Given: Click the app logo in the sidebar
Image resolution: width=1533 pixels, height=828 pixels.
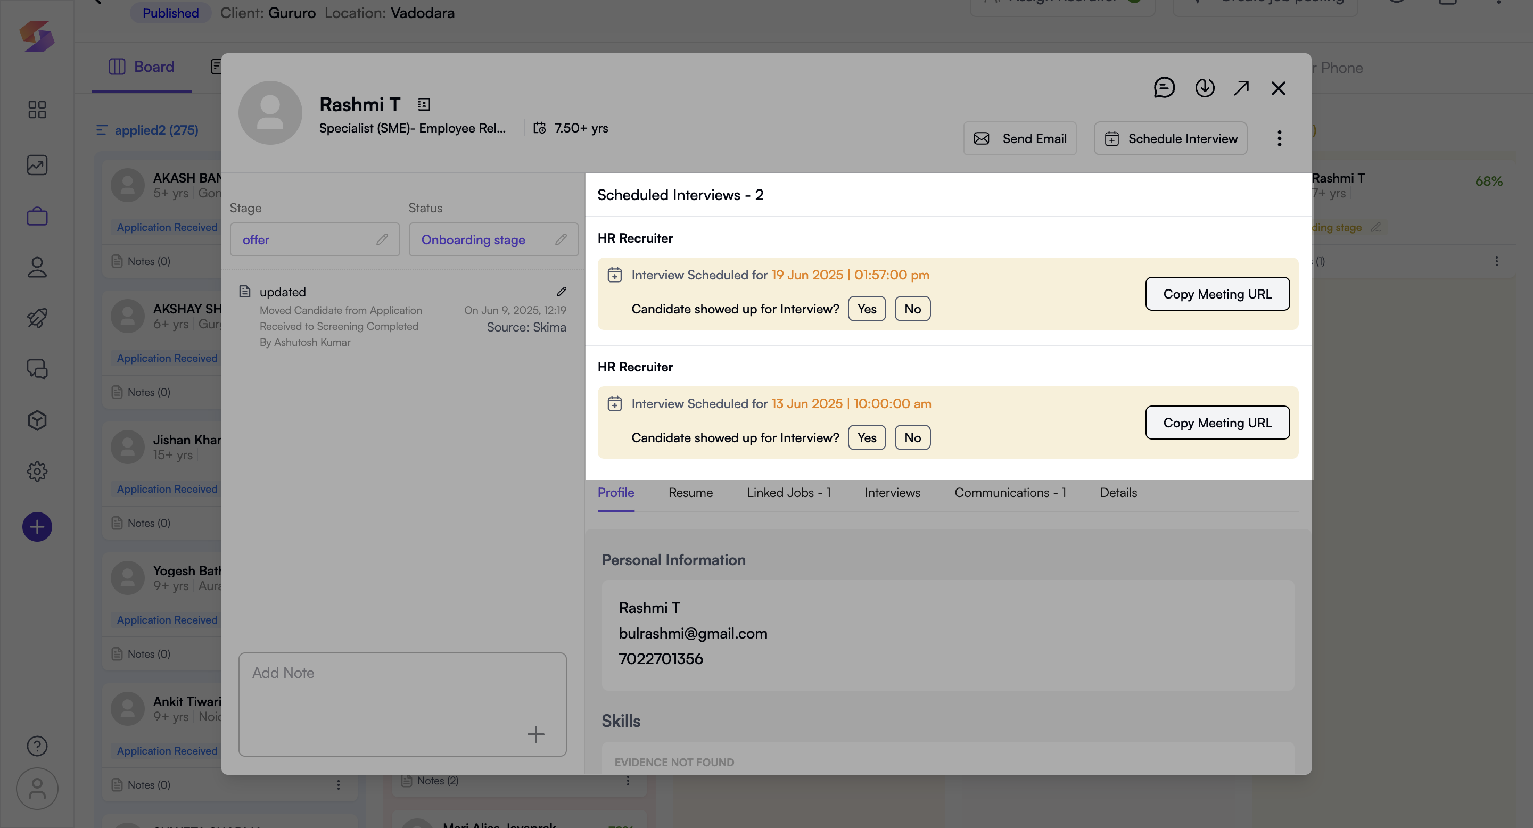Looking at the screenshot, I should point(37,36).
